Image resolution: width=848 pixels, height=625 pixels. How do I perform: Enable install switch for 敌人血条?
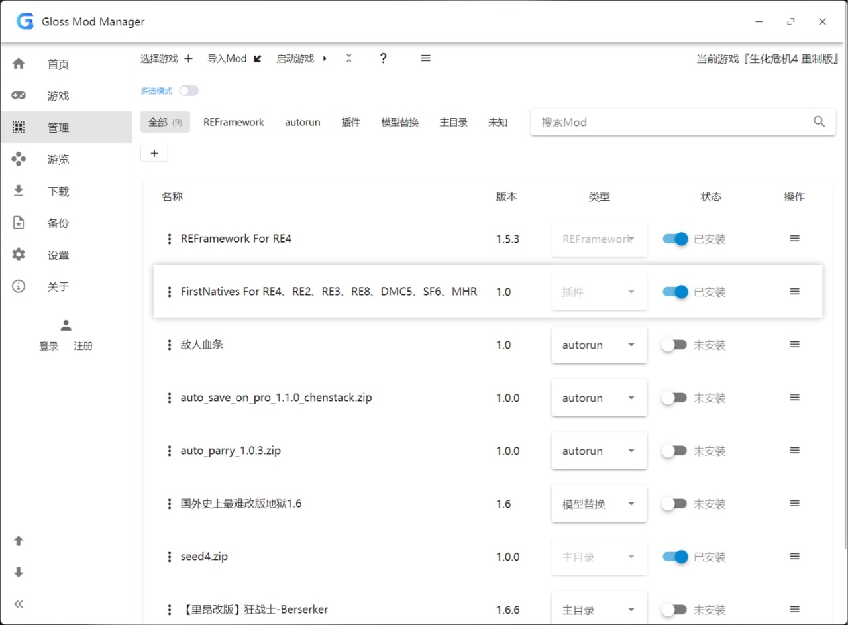pos(674,345)
